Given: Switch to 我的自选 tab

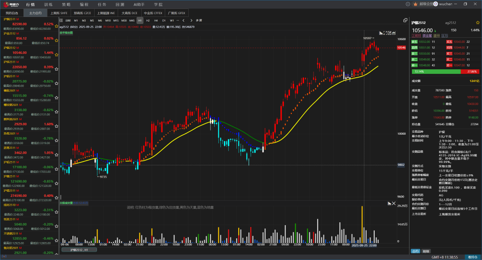Looking at the screenshot, I should (12, 13).
